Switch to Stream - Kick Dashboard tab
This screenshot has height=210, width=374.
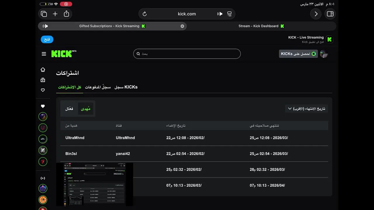(262, 26)
